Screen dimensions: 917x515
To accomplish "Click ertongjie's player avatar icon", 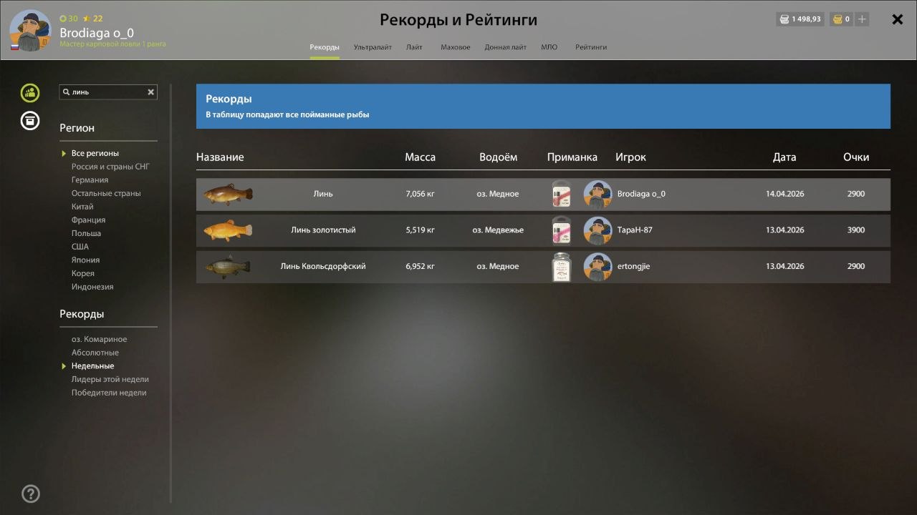I will click(597, 267).
